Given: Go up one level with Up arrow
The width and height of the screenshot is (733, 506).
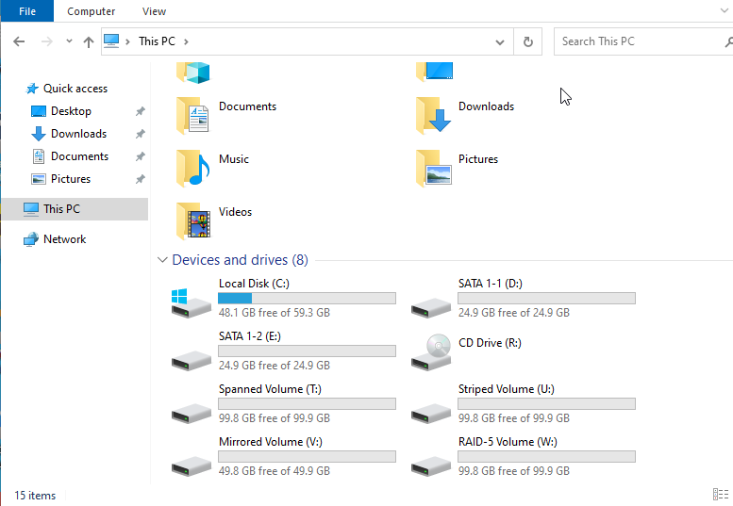Looking at the screenshot, I should coord(89,42).
